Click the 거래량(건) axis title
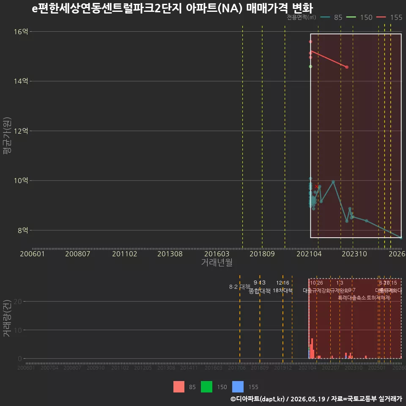Image resolution: width=406 pixels, height=406 pixels. (x=6, y=318)
